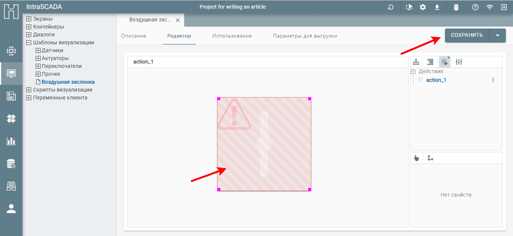Open the debug bug icon
This screenshot has height=236, width=513.
click(x=456, y=7)
